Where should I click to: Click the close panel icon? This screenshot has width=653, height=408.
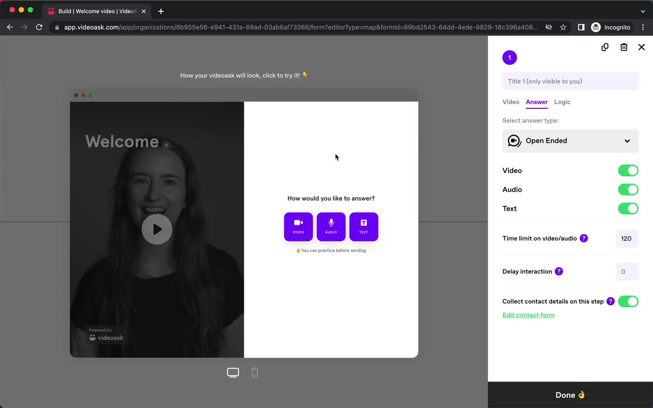point(642,47)
